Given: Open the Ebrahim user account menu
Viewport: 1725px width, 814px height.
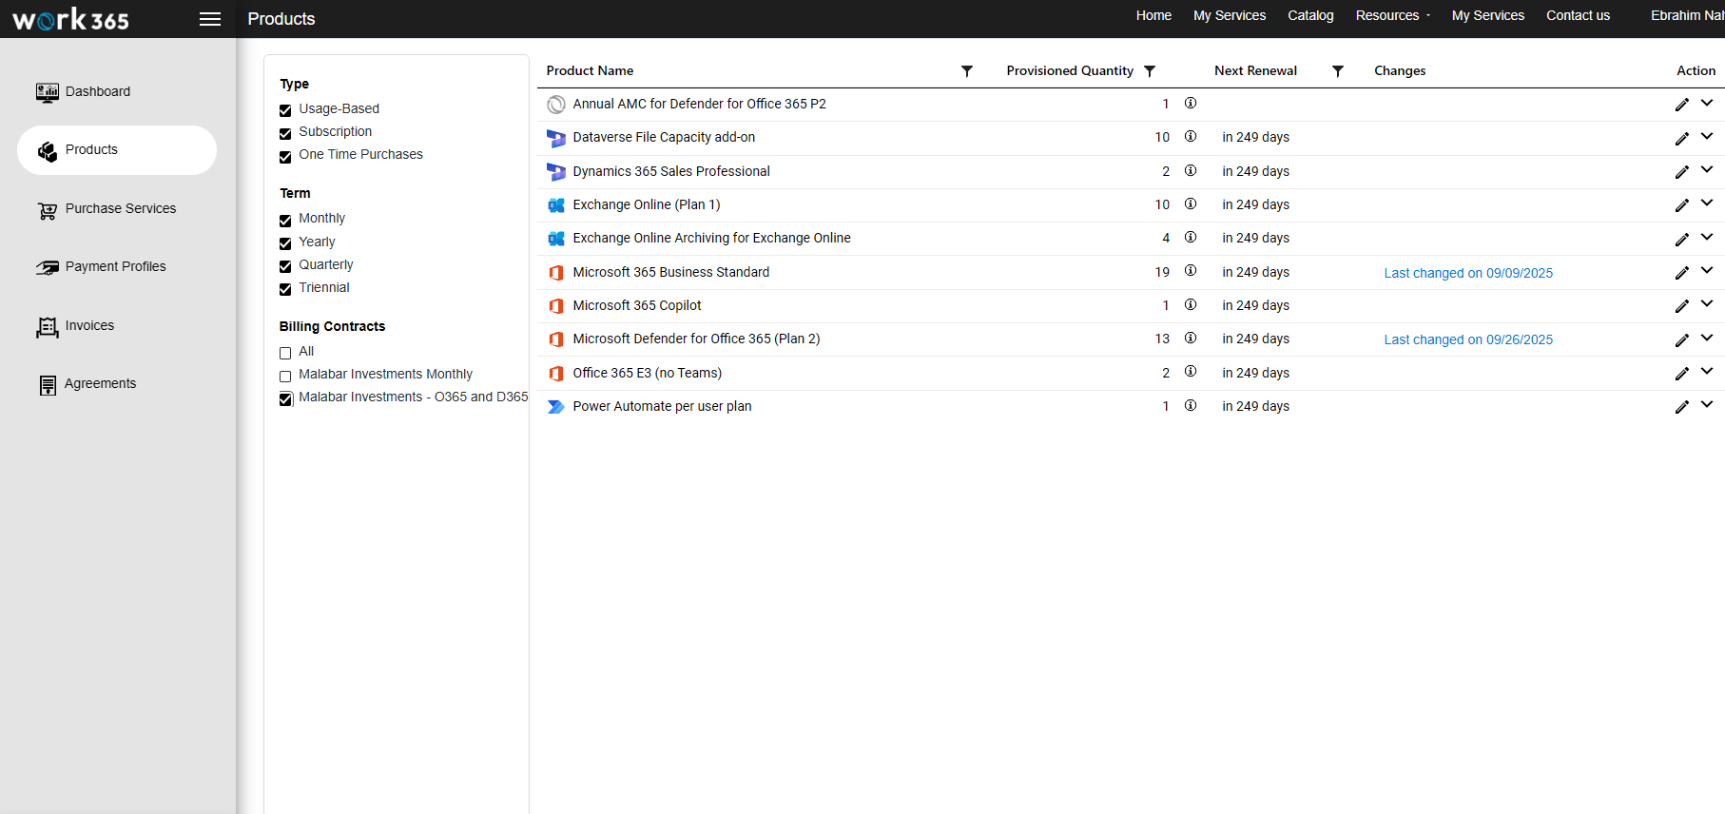Looking at the screenshot, I should pyautogui.click(x=1687, y=15).
